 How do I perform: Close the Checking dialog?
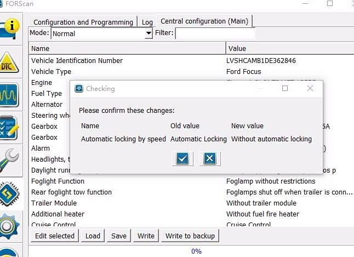(x=310, y=88)
